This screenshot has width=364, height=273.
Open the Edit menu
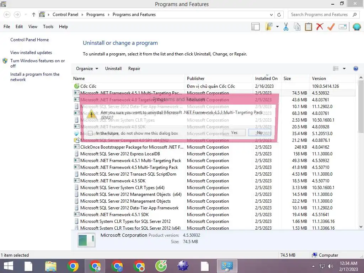coord(19,26)
